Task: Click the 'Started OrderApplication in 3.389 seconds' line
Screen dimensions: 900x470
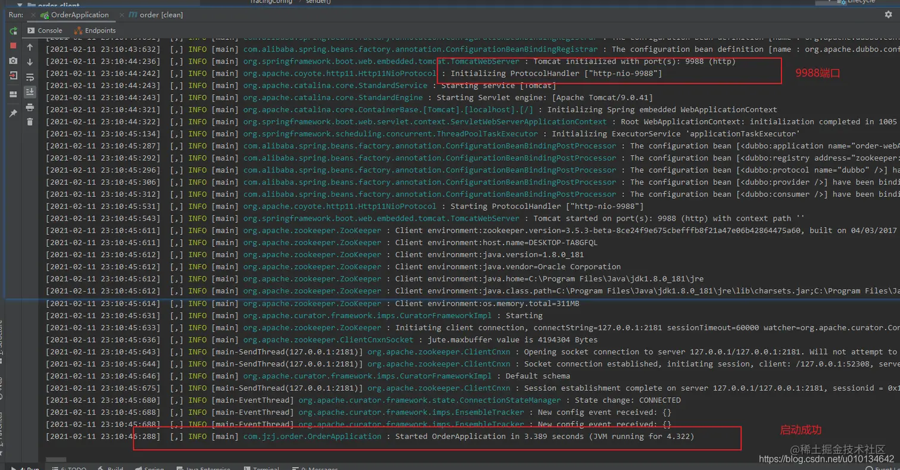Action: tap(545, 437)
